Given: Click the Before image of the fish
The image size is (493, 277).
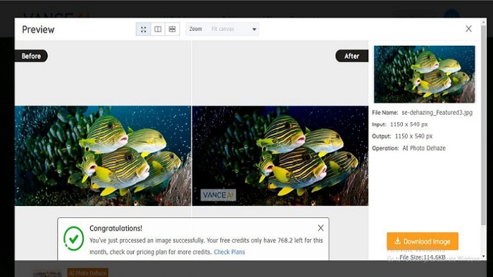Looking at the screenshot, I should tap(103, 155).
